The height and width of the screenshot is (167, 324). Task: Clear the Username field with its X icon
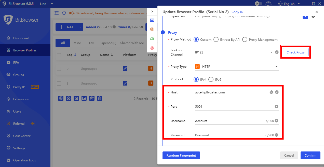[x=276, y=121]
